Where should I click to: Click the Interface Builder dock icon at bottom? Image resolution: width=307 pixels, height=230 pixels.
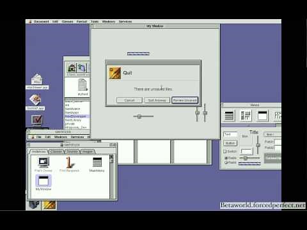pos(49,205)
